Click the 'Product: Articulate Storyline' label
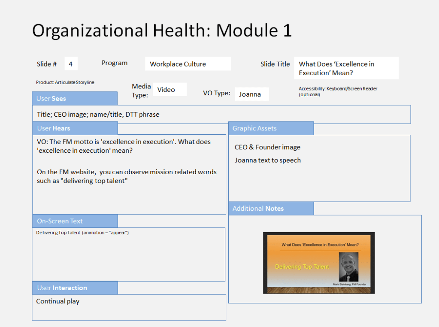439x327 pixels. tap(65, 82)
